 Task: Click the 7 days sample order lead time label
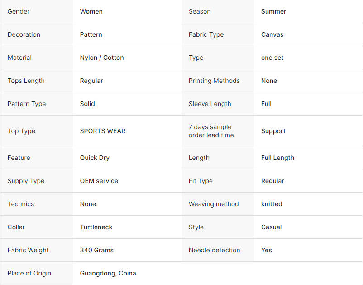pos(211,131)
